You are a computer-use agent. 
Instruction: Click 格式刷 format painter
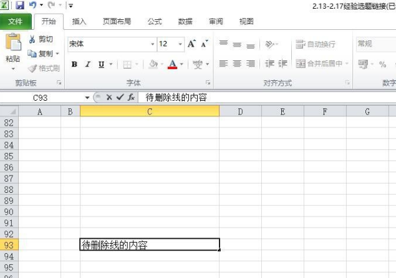[x=44, y=68]
